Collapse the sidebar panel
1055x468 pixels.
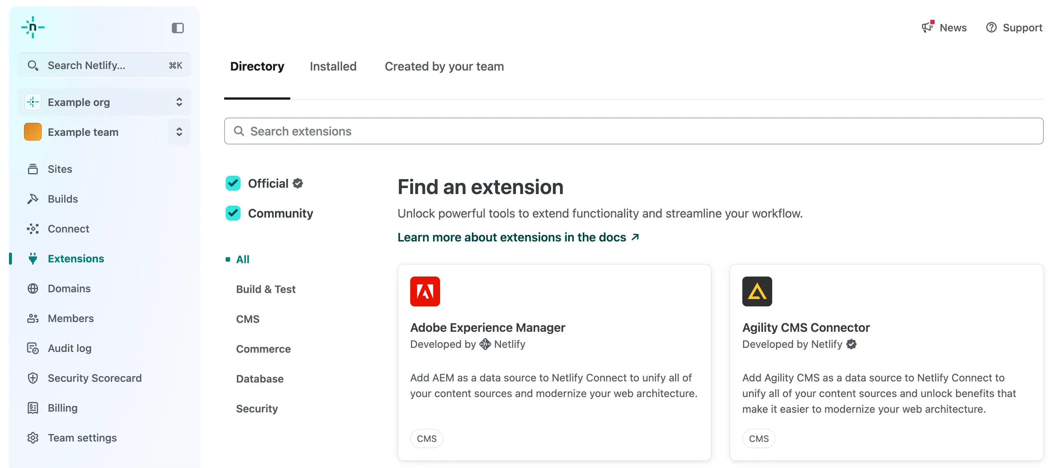click(x=177, y=27)
